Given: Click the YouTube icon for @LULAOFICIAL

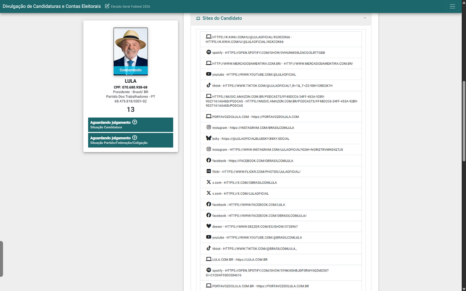Looking at the screenshot, I should click(209, 74).
